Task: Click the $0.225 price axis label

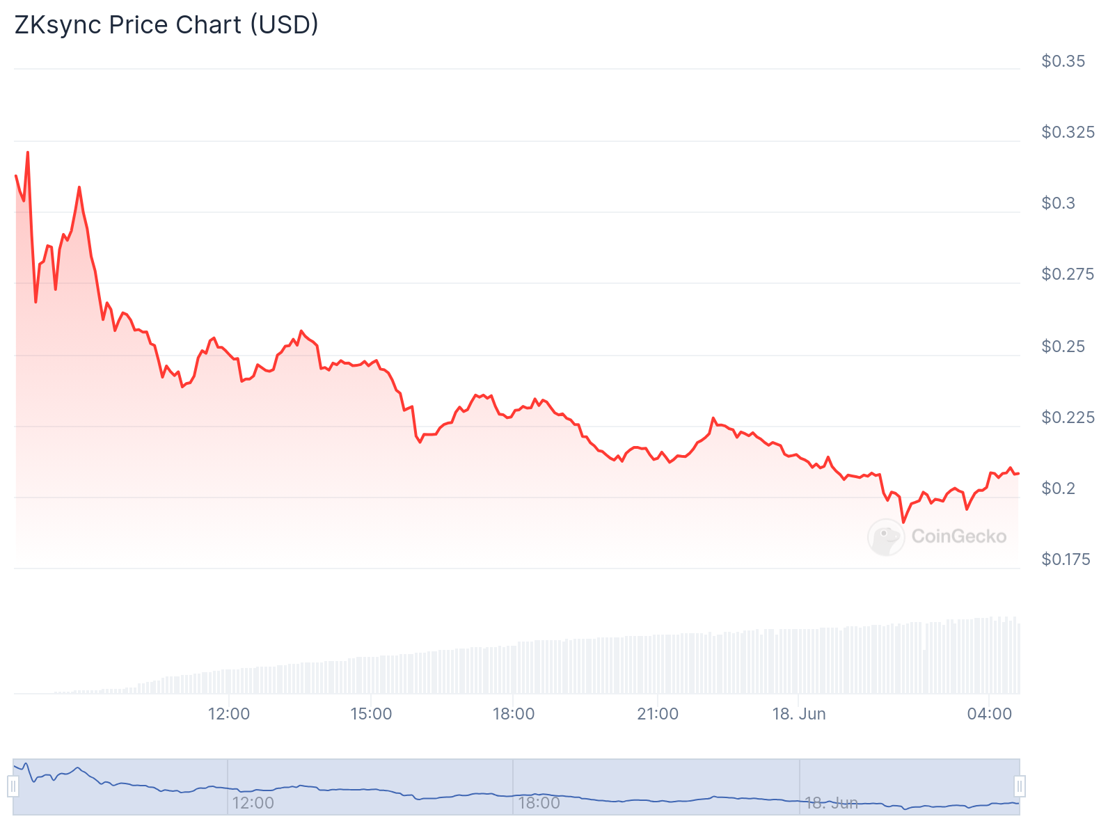Action: pos(1068,417)
